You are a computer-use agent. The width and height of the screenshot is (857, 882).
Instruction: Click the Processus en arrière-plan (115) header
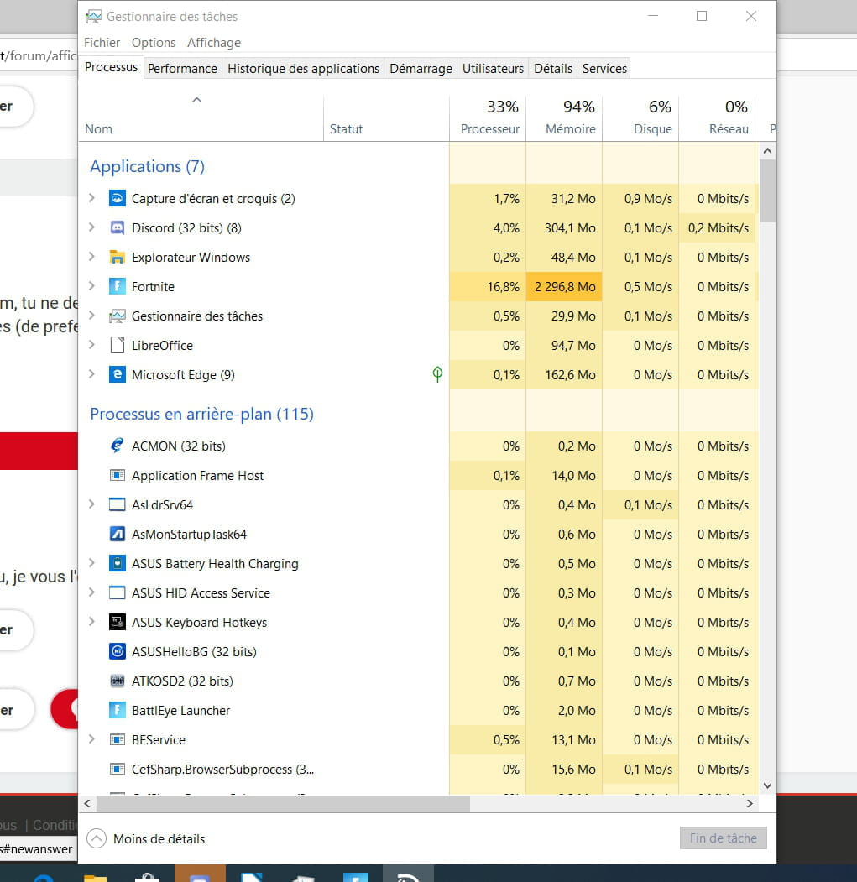pyautogui.click(x=202, y=414)
